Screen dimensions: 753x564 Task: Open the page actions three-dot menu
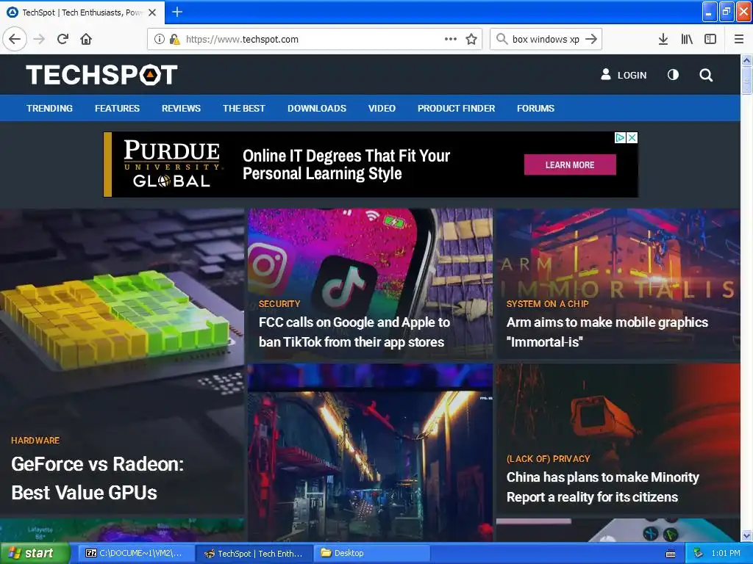click(x=451, y=39)
